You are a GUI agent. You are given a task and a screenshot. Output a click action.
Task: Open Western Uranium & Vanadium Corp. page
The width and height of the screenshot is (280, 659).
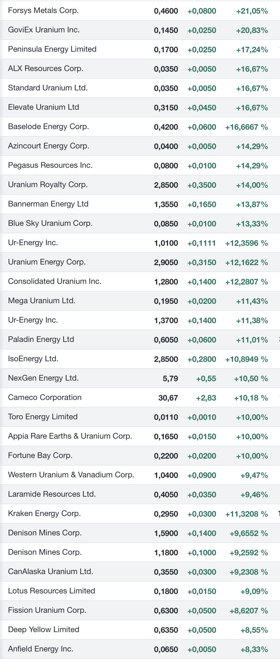[x=71, y=475]
